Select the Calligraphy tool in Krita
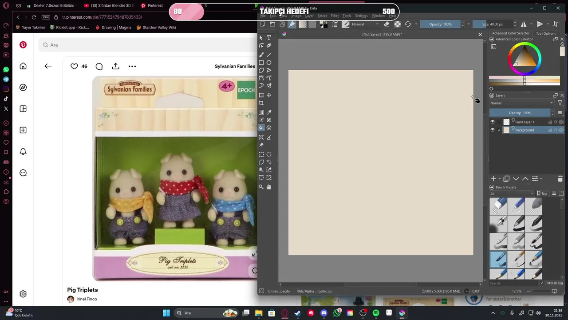This screenshot has height=320, width=568. [269, 45]
